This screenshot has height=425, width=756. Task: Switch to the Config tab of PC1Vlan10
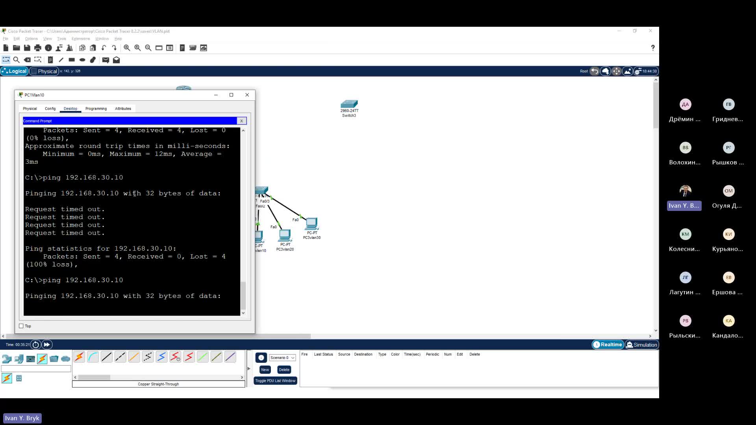click(50, 109)
